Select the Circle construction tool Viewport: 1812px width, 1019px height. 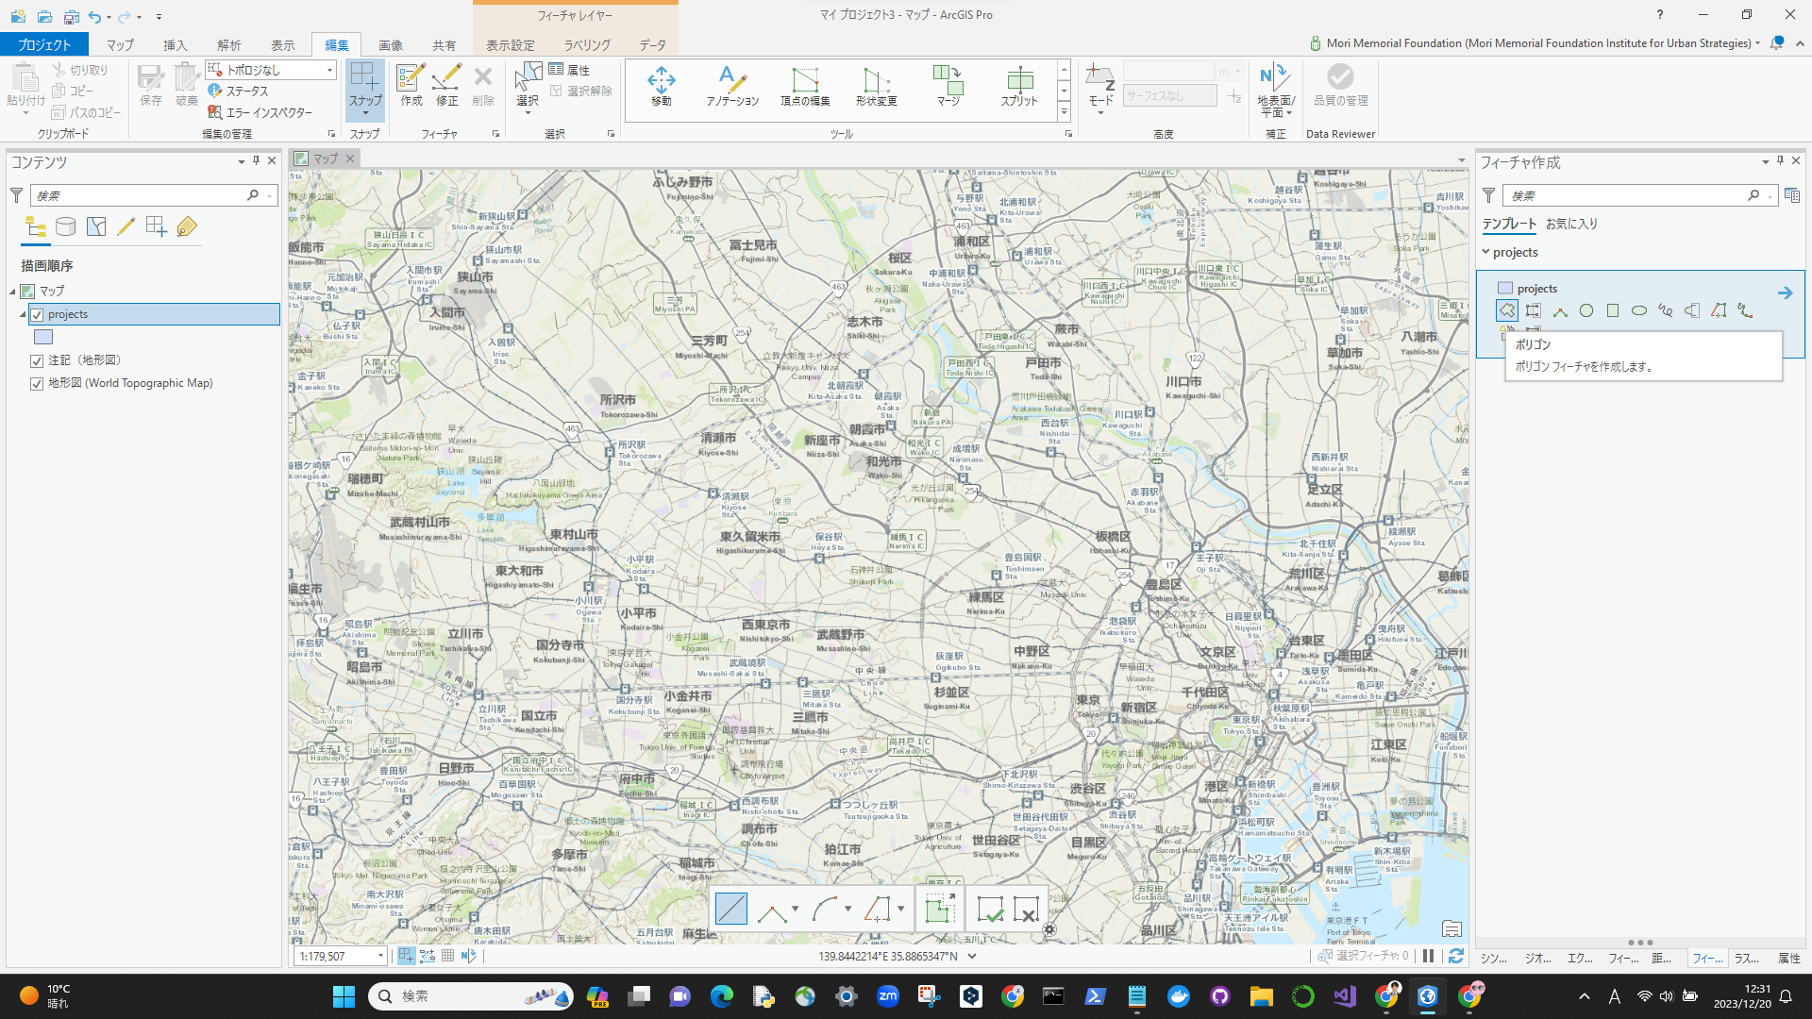click(x=1586, y=310)
